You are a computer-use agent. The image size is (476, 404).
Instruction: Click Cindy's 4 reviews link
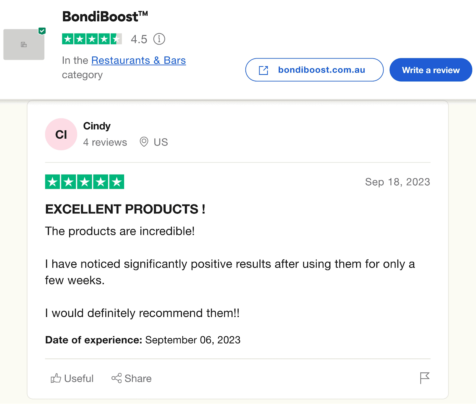(105, 142)
